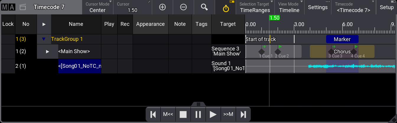Go to previous marker M<<

point(168,114)
